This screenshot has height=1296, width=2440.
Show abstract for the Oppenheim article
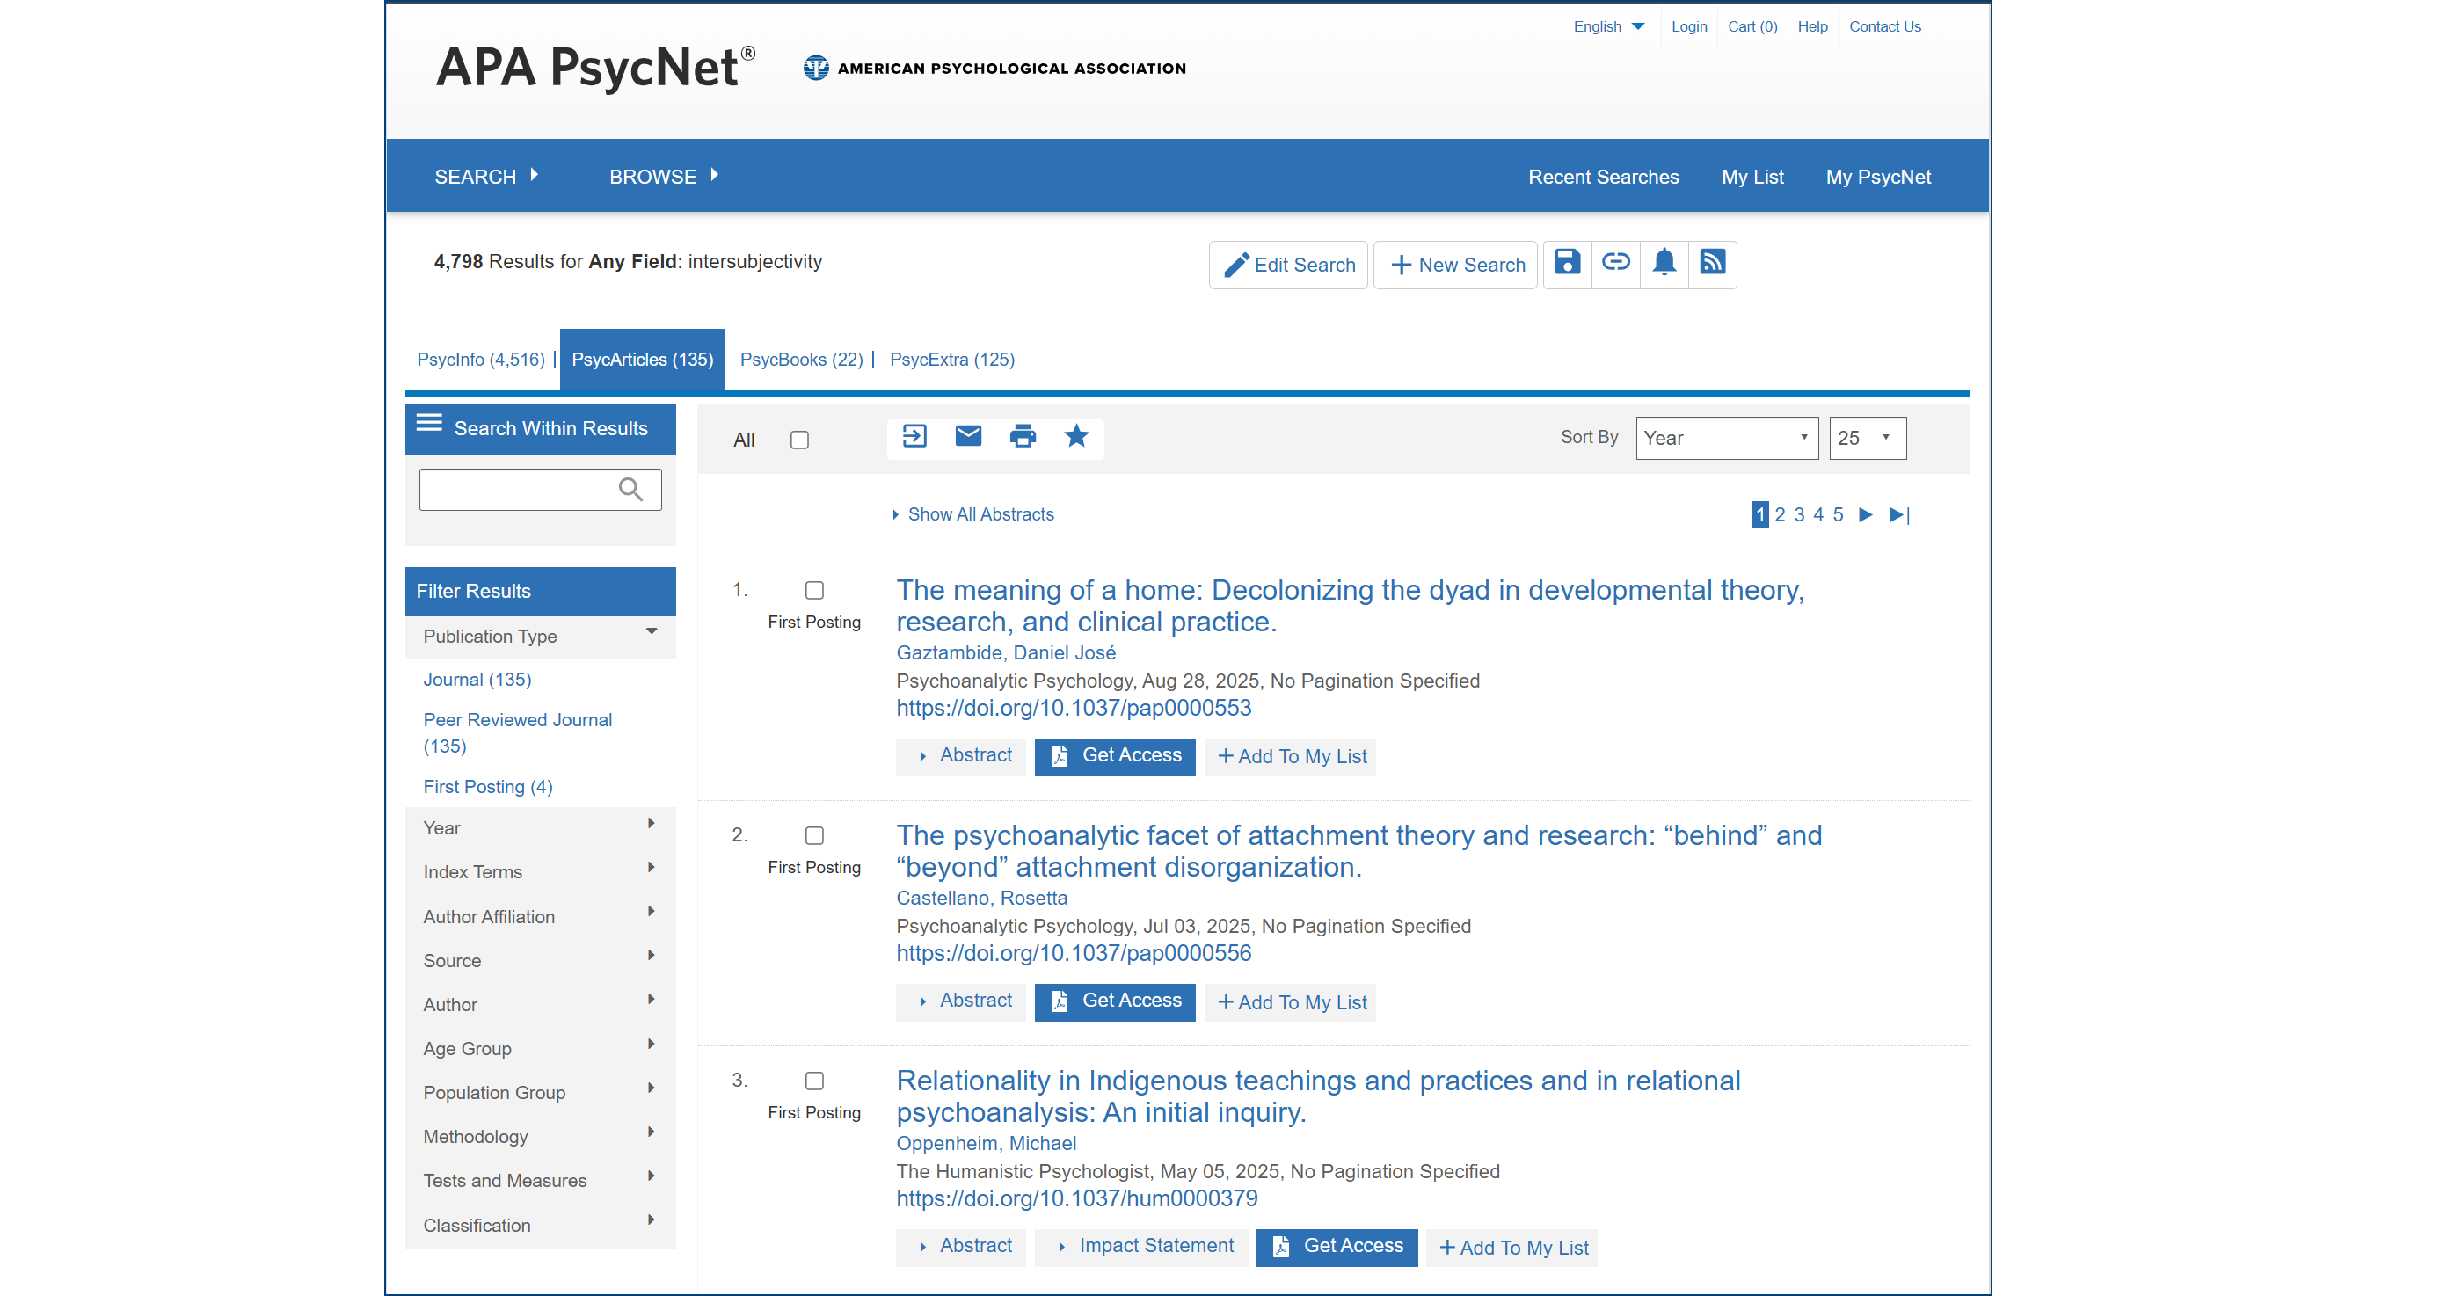[x=960, y=1247]
